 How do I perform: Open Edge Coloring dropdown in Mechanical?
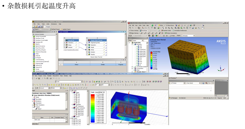[134, 33]
